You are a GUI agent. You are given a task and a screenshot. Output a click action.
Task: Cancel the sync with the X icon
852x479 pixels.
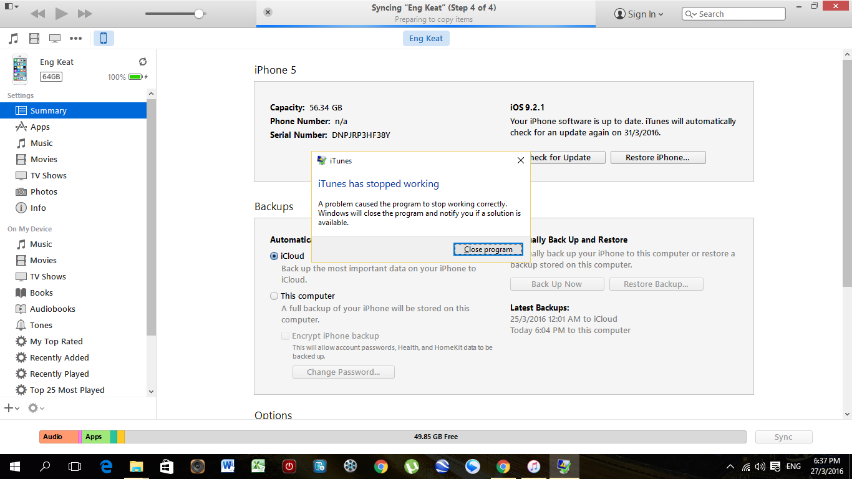(x=268, y=12)
